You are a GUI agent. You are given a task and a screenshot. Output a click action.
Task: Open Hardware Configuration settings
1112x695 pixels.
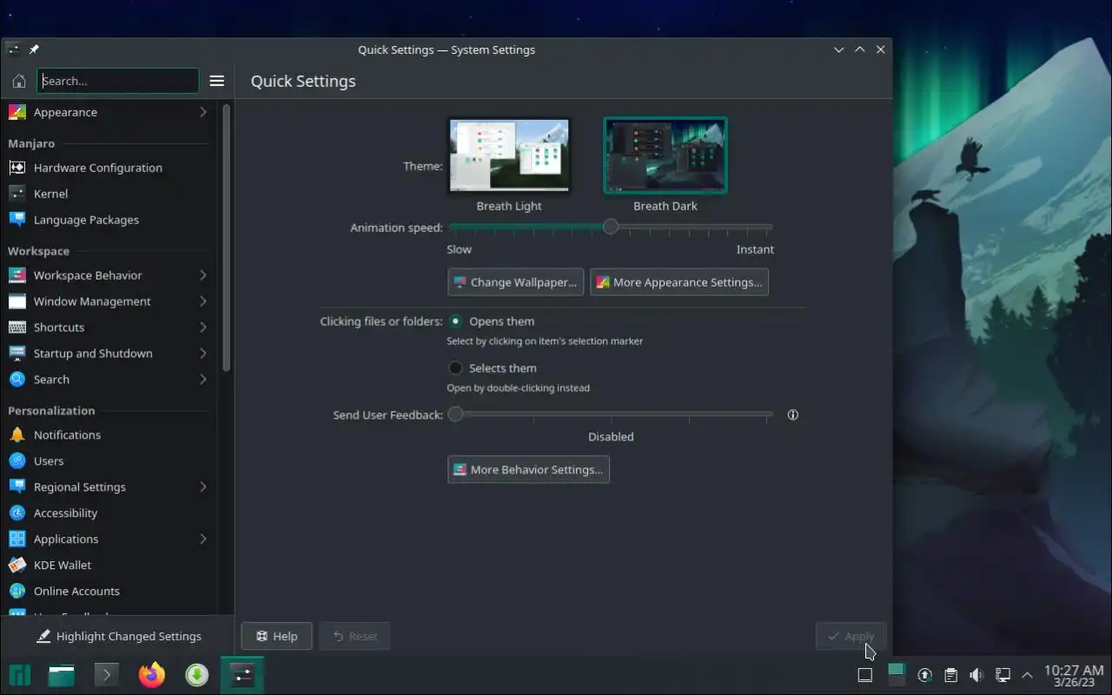pos(109,168)
